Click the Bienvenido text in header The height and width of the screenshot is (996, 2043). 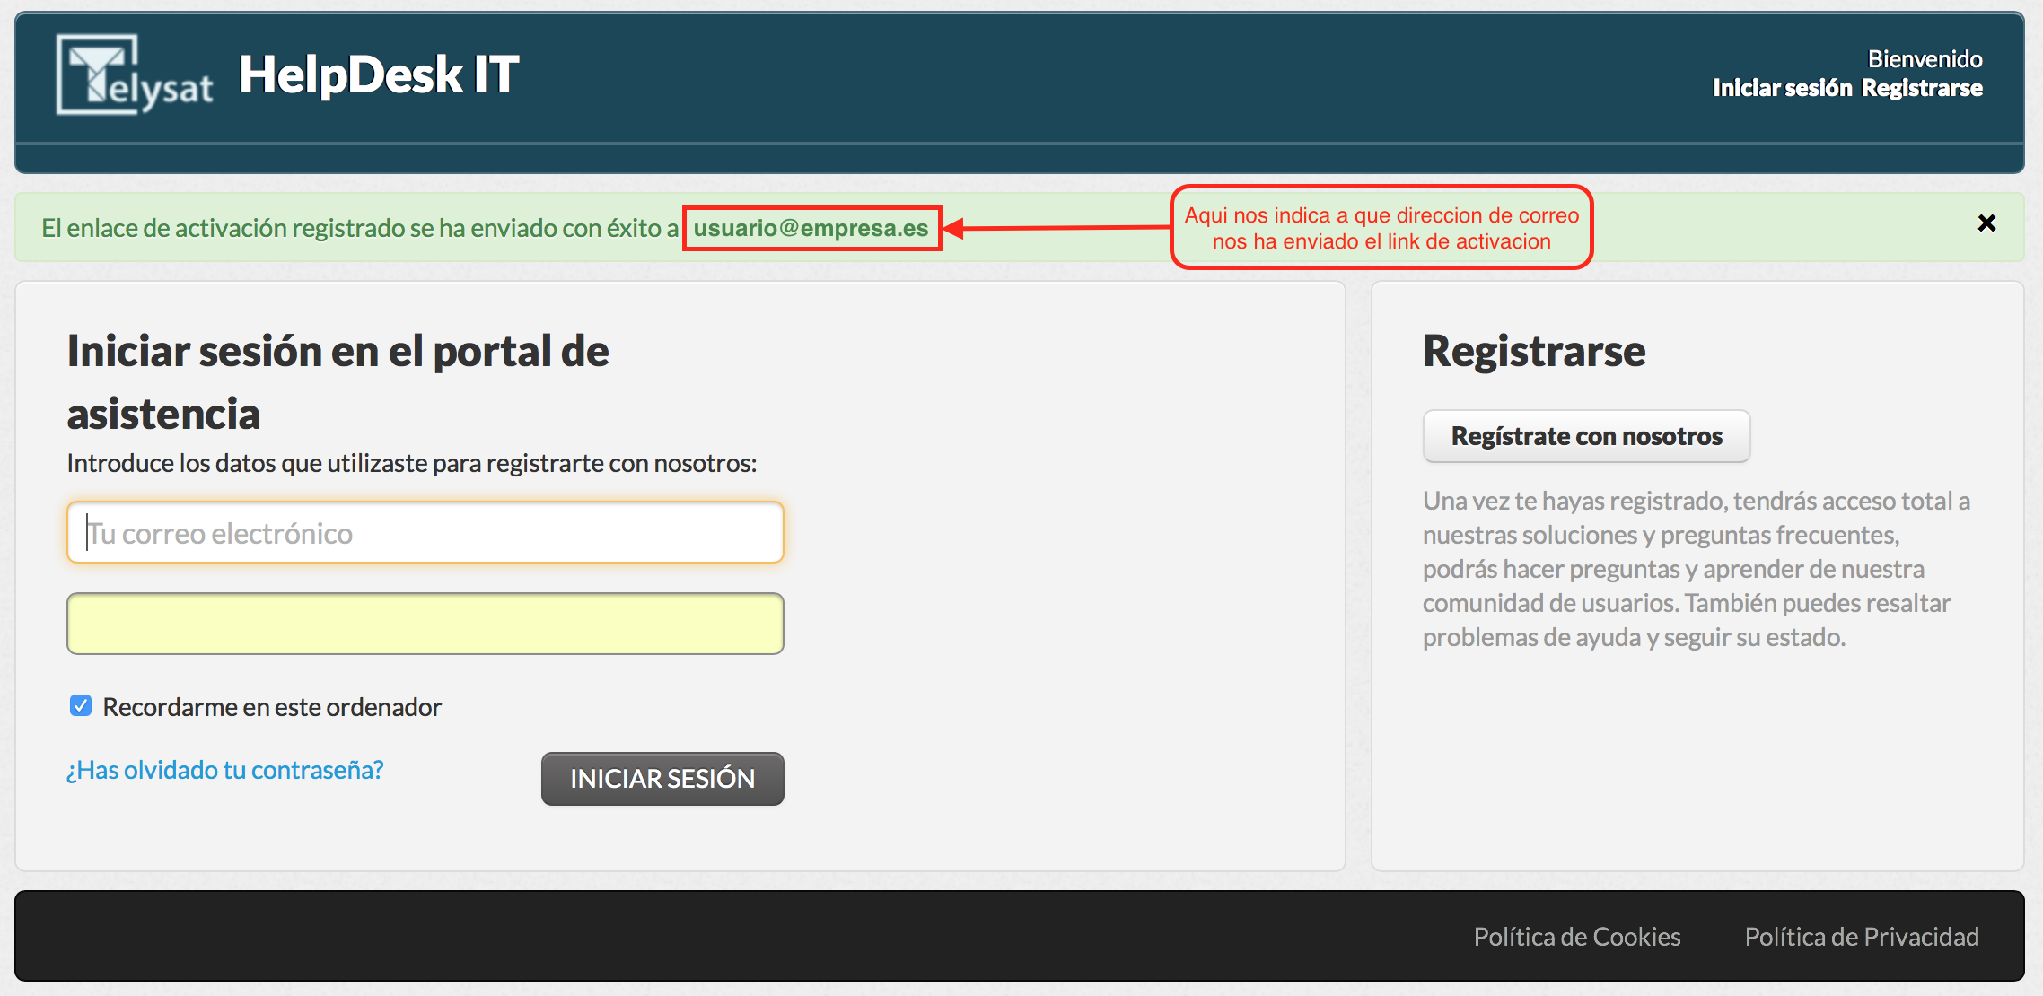tap(1925, 59)
